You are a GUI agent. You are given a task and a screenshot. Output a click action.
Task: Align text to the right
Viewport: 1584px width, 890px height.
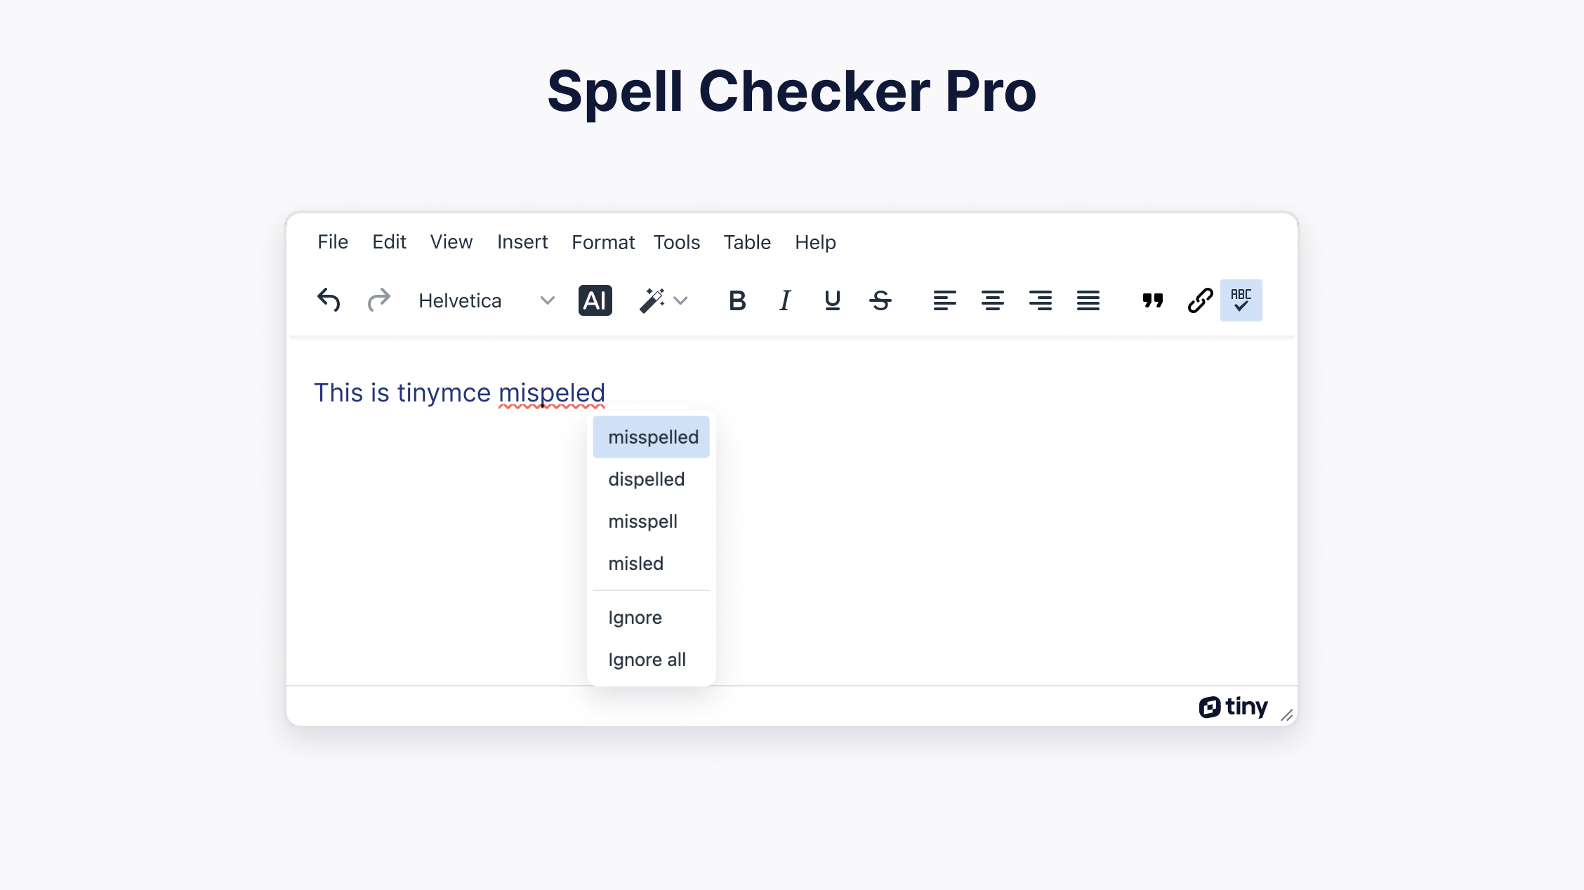(x=1040, y=300)
